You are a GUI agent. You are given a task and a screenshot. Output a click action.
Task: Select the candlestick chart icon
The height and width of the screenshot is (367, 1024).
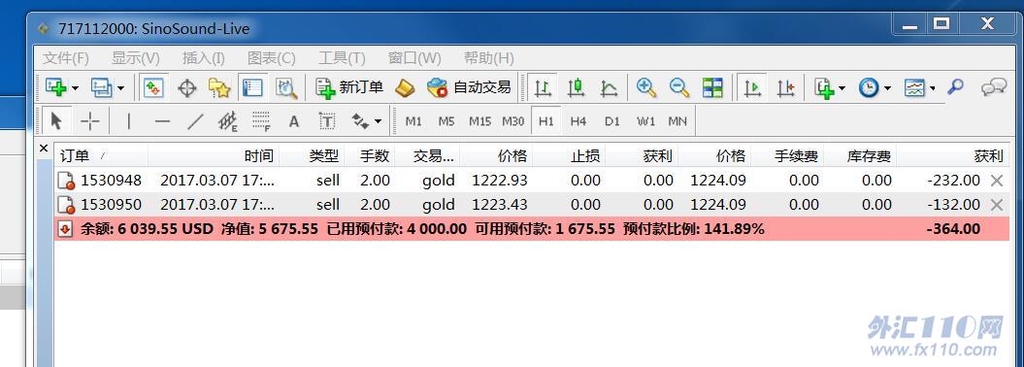(576, 87)
